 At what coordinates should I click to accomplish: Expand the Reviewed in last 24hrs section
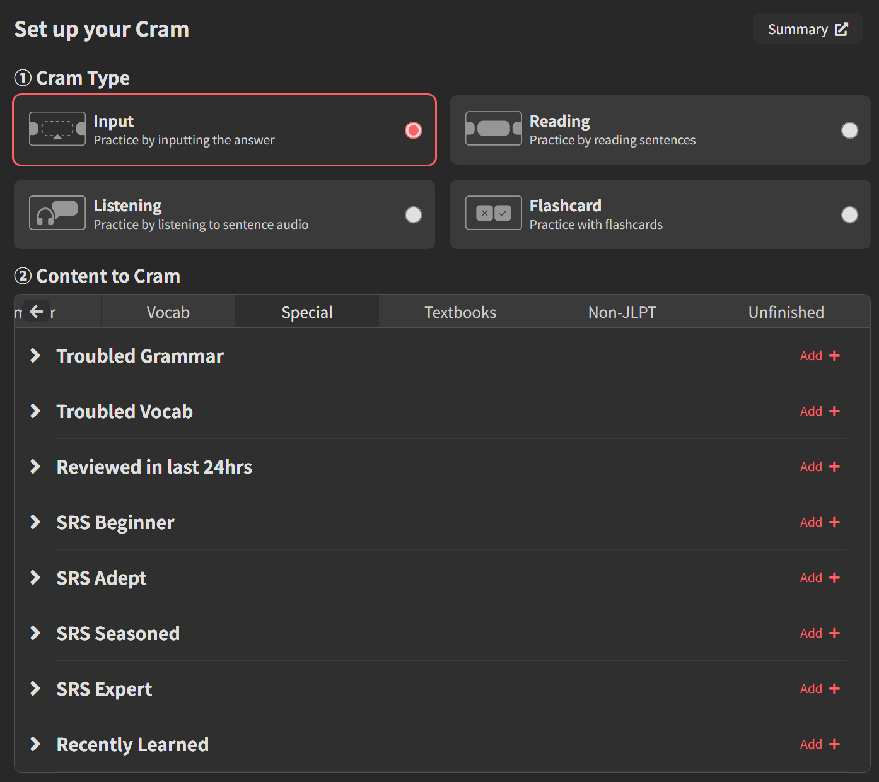[35, 467]
